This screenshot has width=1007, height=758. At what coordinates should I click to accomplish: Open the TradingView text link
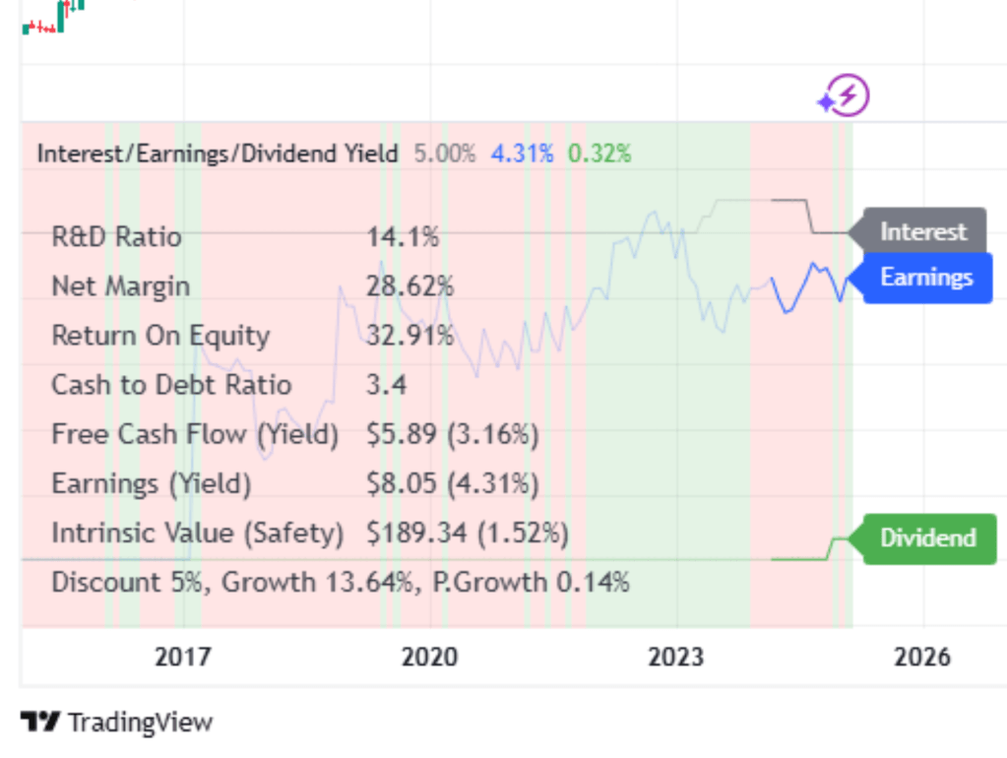coord(140,722)
